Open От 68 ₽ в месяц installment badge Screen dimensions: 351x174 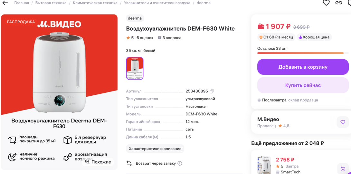pyautogui.click(x=276, y=37)
